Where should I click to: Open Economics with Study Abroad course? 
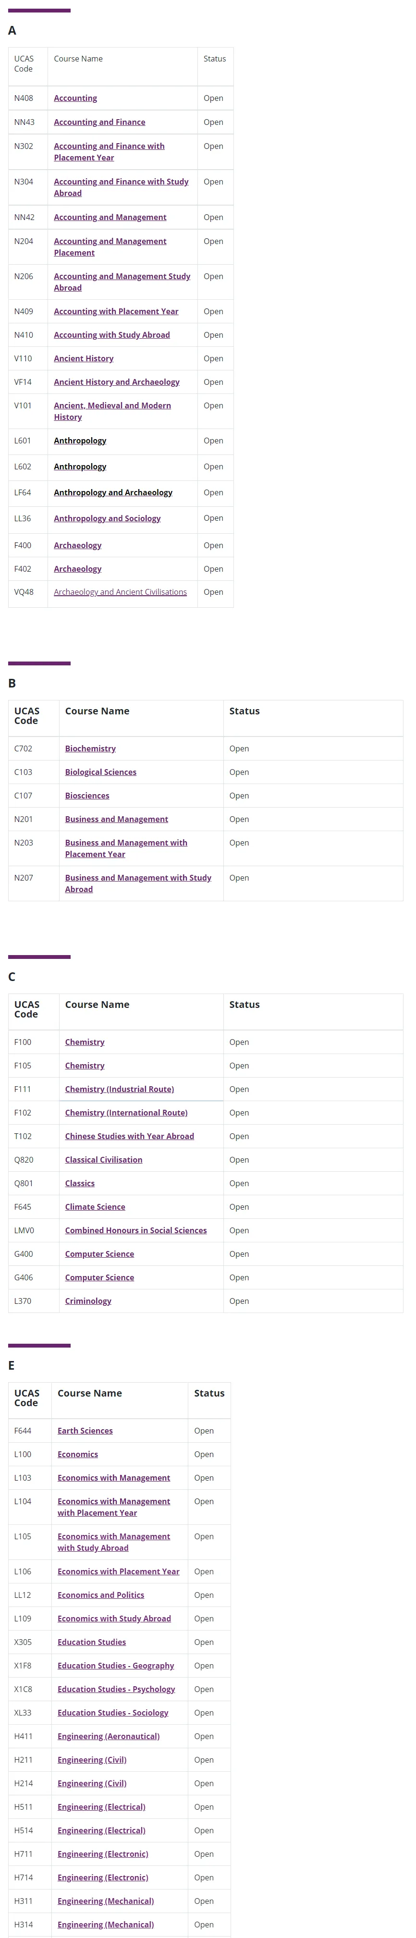(x=113, y=1618)
